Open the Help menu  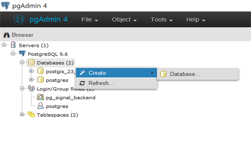point(196,20)
